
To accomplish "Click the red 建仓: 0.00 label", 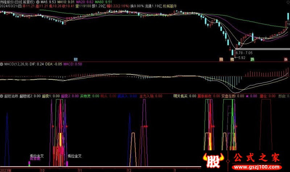I will pos(268,96).
